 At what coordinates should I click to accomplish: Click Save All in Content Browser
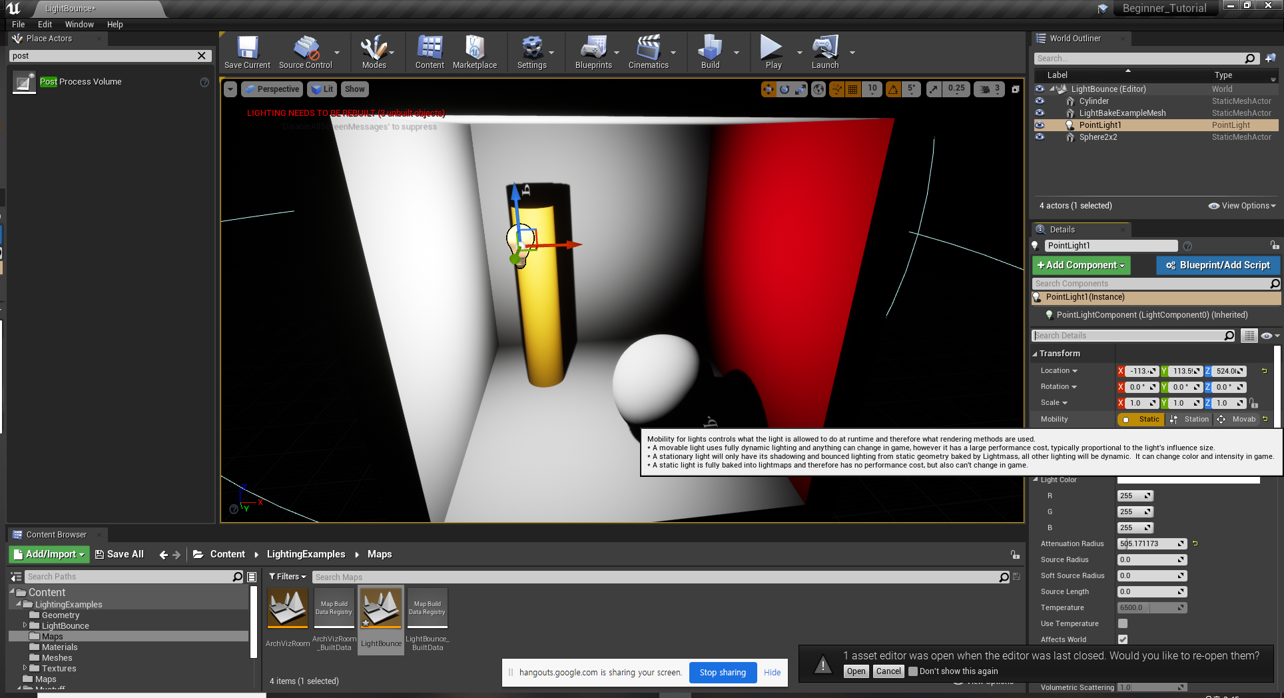point(119,554)
